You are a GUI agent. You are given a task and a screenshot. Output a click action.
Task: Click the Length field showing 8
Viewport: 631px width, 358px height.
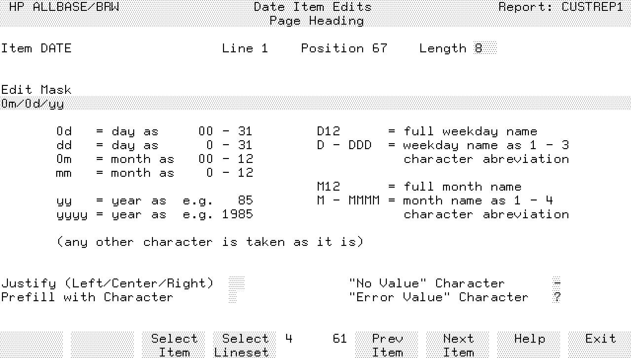[x=484, y=48]
